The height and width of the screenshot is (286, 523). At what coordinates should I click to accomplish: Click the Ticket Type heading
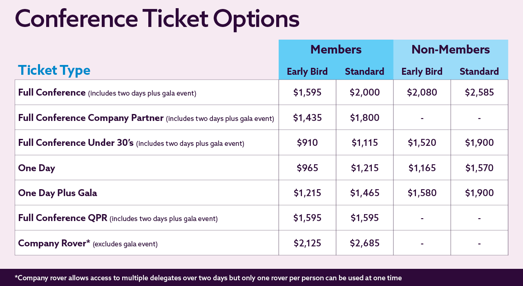point(54,70)
